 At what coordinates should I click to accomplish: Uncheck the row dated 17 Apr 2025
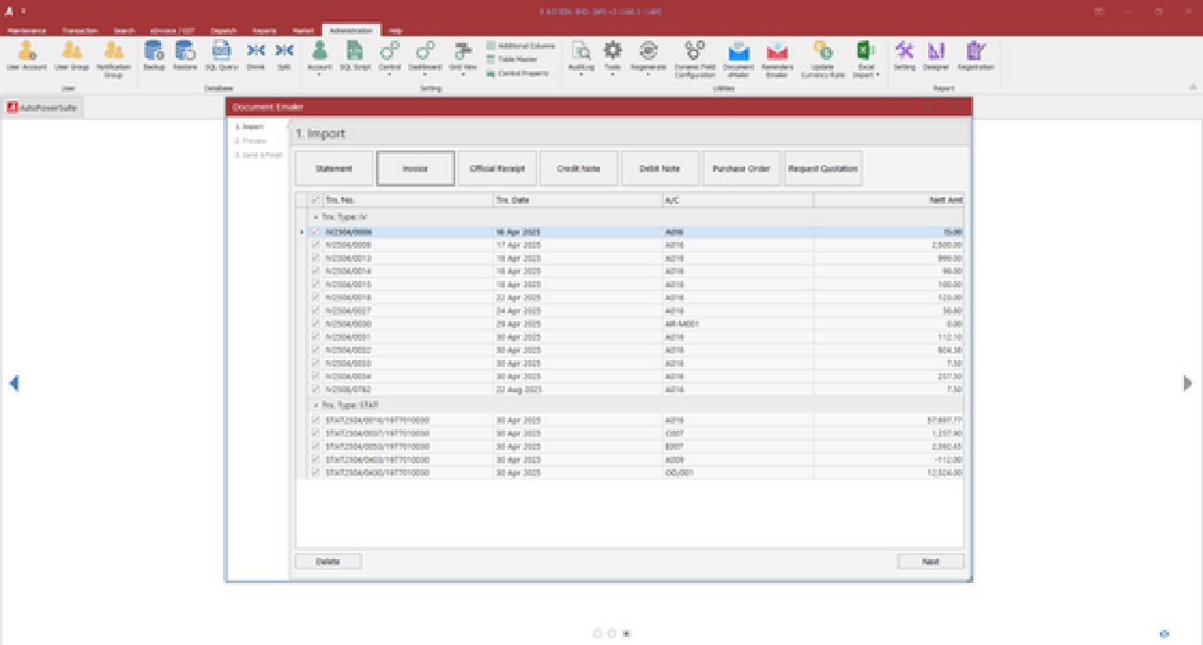click(315, 245)
